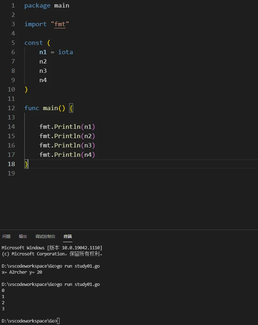The width and height of the screenshot is (258, 325).
Task: Click the closing parenthesis on line 10
Action: pyautogui.click(x=26, y=90)
